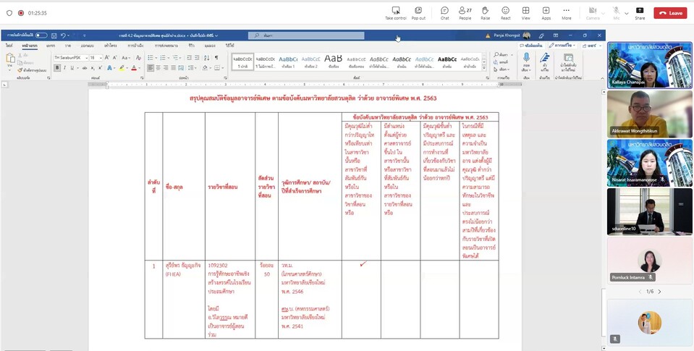The height and width of the screenshot is (351, 694).
Task: Raise your hand in the meeting
Action: pos(485,13)
